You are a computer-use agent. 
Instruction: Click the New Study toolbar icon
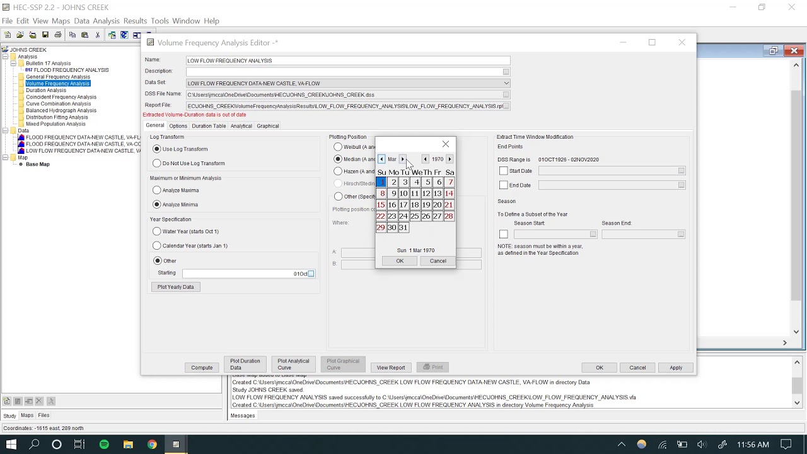click(x=8, y=35)
